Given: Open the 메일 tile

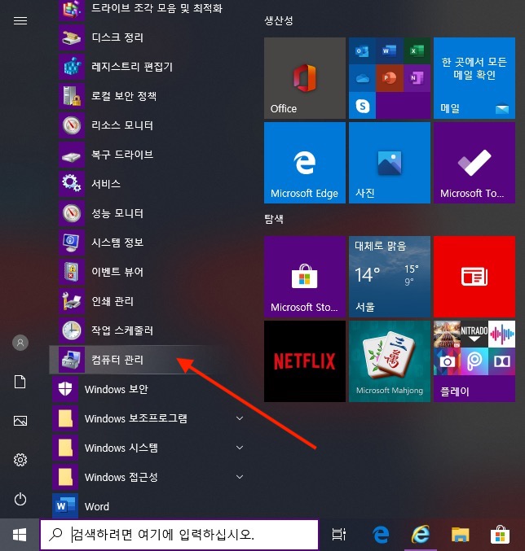Looking at the screenshot, I should 474,78.
